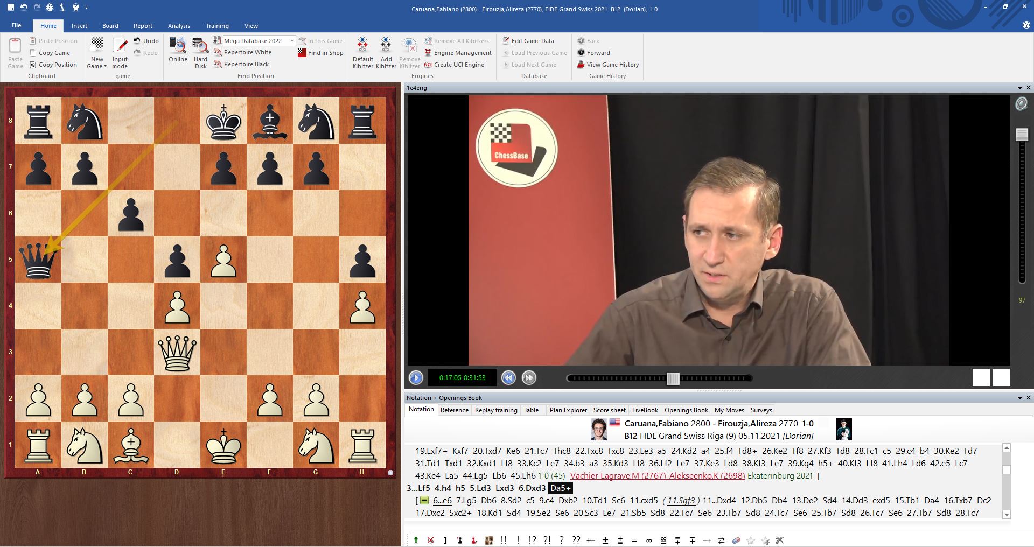Rewind the video

coord(508,378)
